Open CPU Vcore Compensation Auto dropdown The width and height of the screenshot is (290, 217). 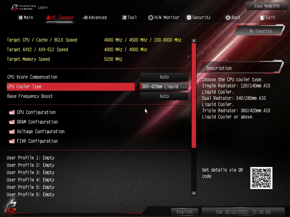(x=164, y=77)
